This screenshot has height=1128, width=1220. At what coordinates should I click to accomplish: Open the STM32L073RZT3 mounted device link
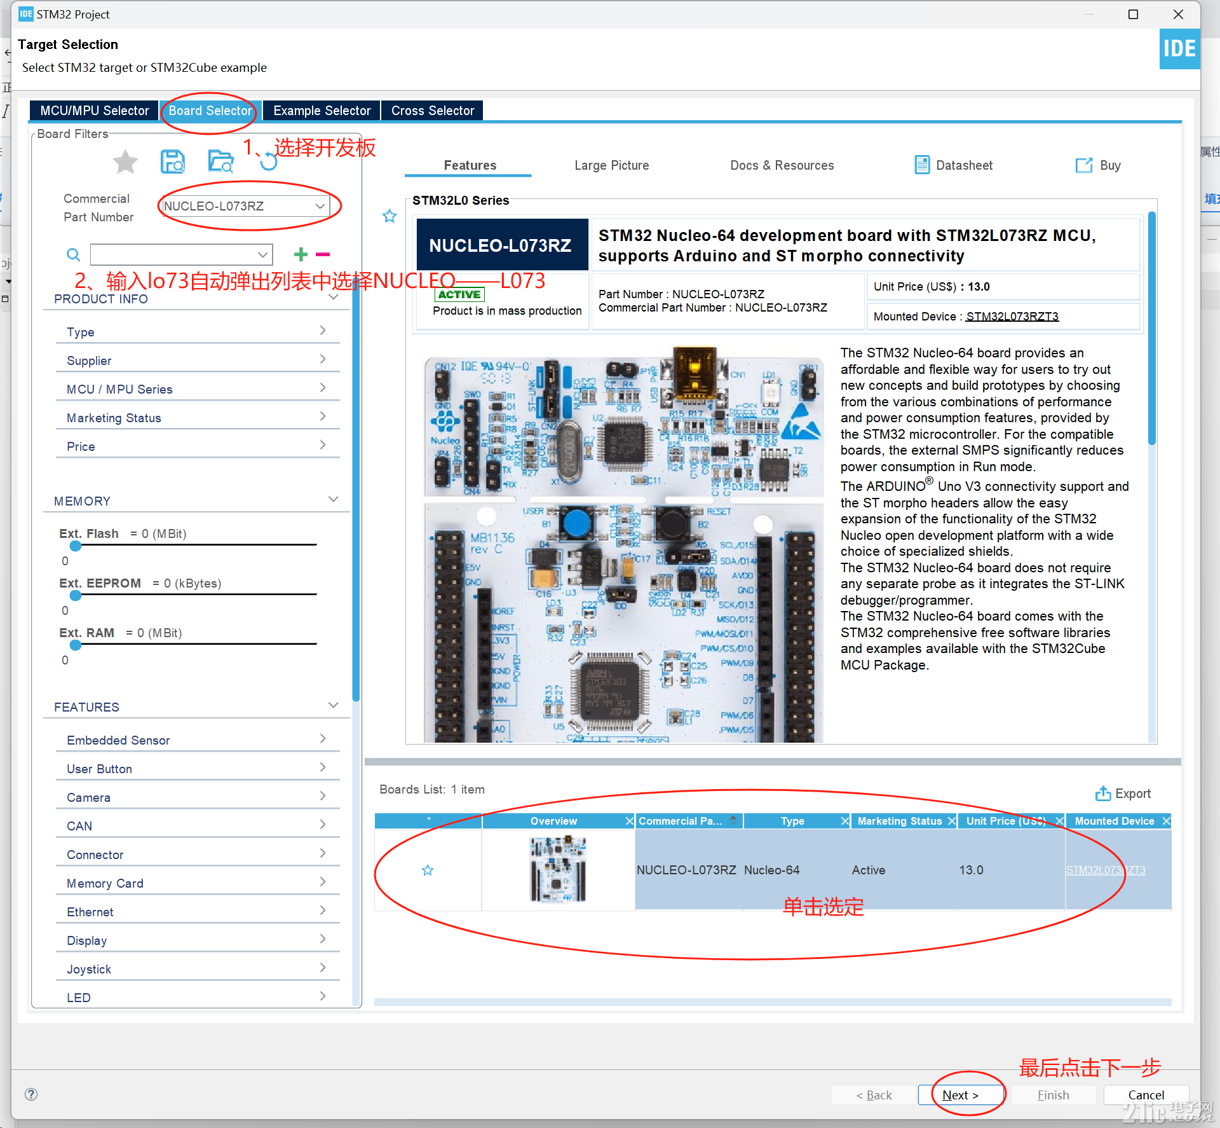pyautogui.click(x=1012, y=317)
